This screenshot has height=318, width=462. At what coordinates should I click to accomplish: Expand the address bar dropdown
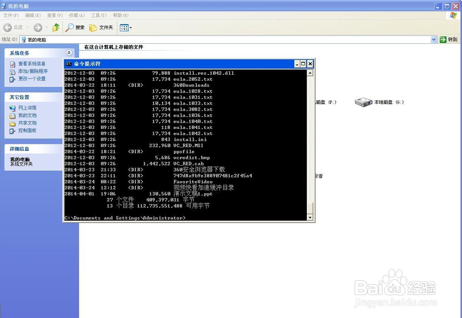coord(434,39)
